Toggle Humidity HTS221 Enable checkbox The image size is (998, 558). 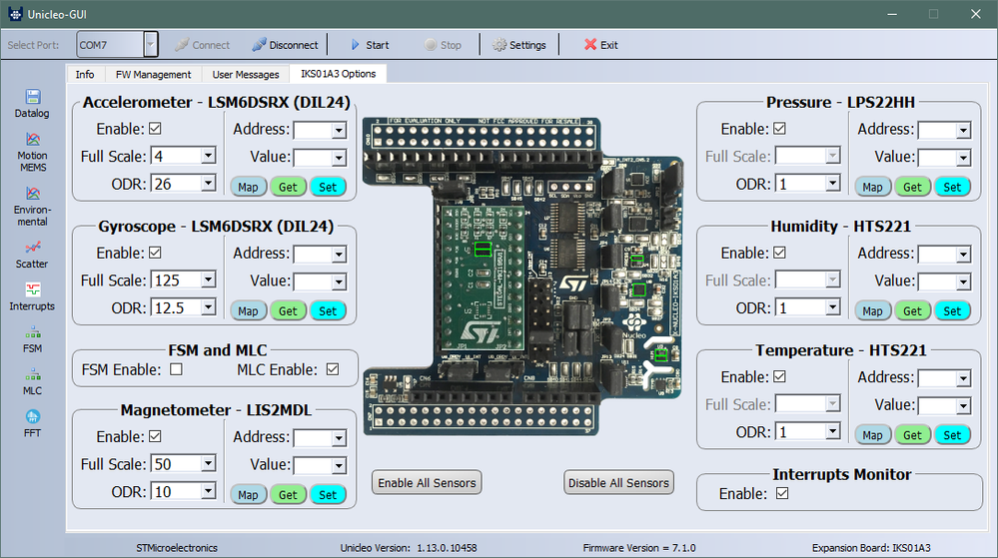pyautogui.click(x=779, y=253)
